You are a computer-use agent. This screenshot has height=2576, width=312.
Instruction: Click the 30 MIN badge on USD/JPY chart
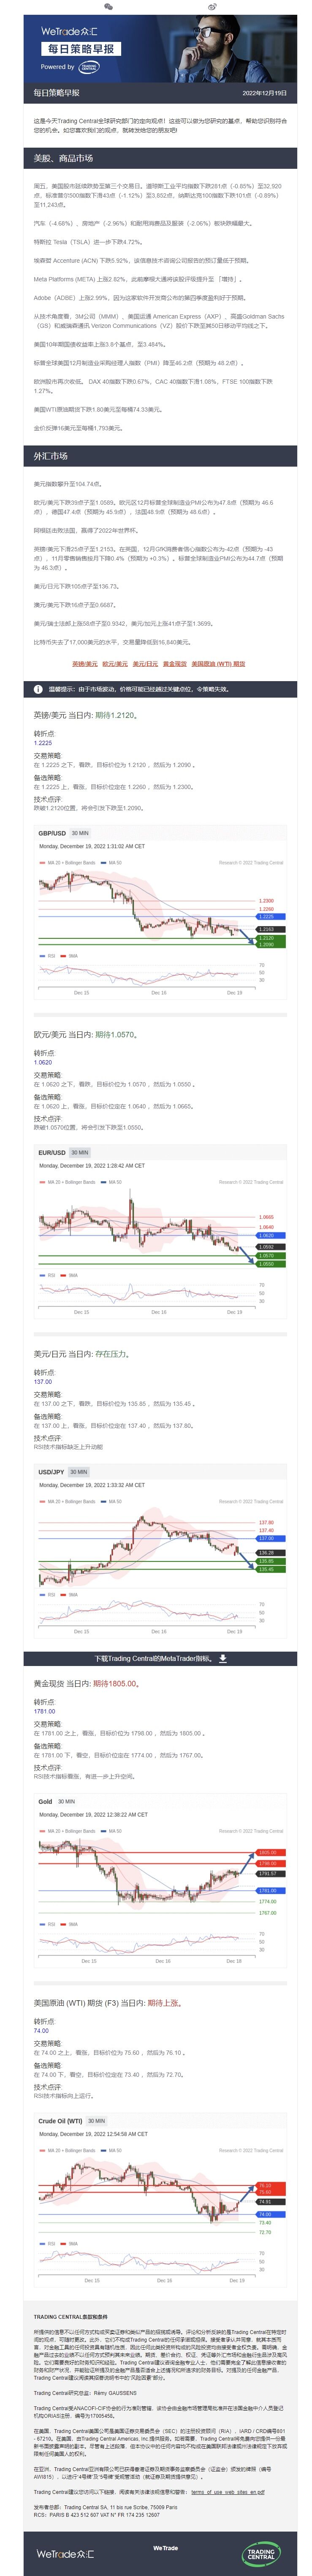(x=79, y=1471)
